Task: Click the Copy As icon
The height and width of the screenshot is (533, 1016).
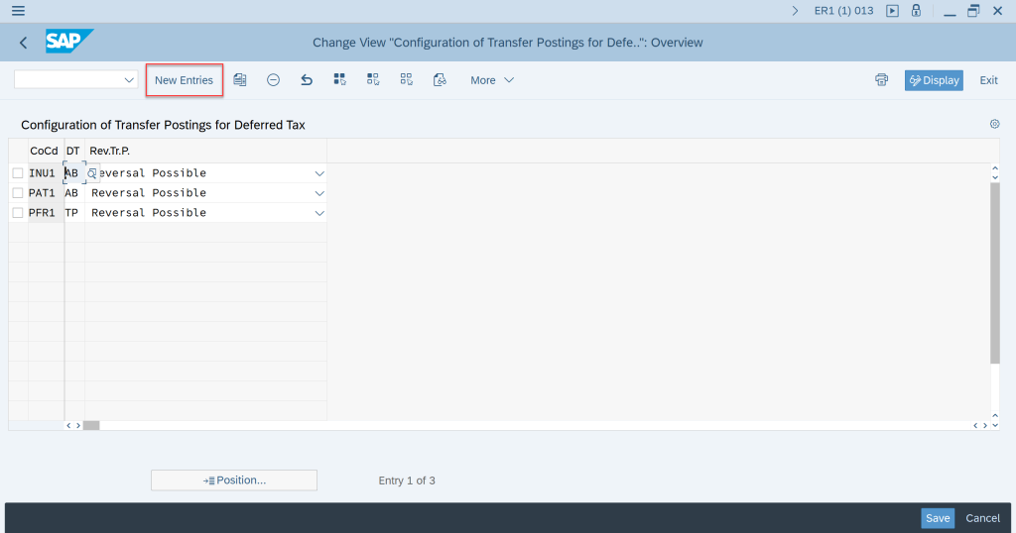Action: [x=240, y=80]
